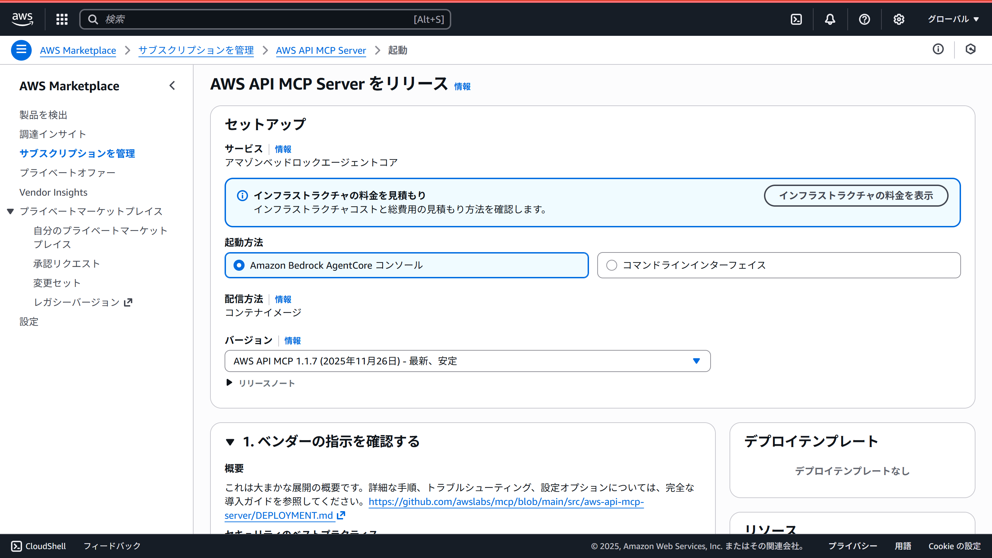Open the hamburger navigation menu
This screenshot has width=992, height=558.
tap(21, 50)
